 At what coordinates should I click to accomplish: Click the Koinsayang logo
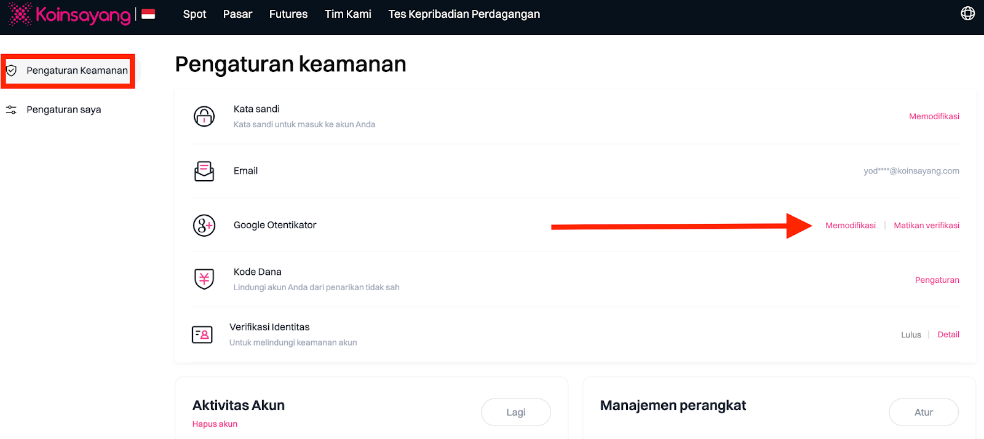tap(69, 14)
